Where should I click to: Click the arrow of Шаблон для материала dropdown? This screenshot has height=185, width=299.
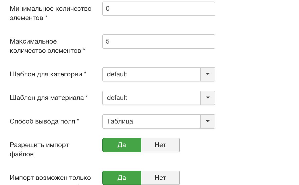(x=208, y=98)
